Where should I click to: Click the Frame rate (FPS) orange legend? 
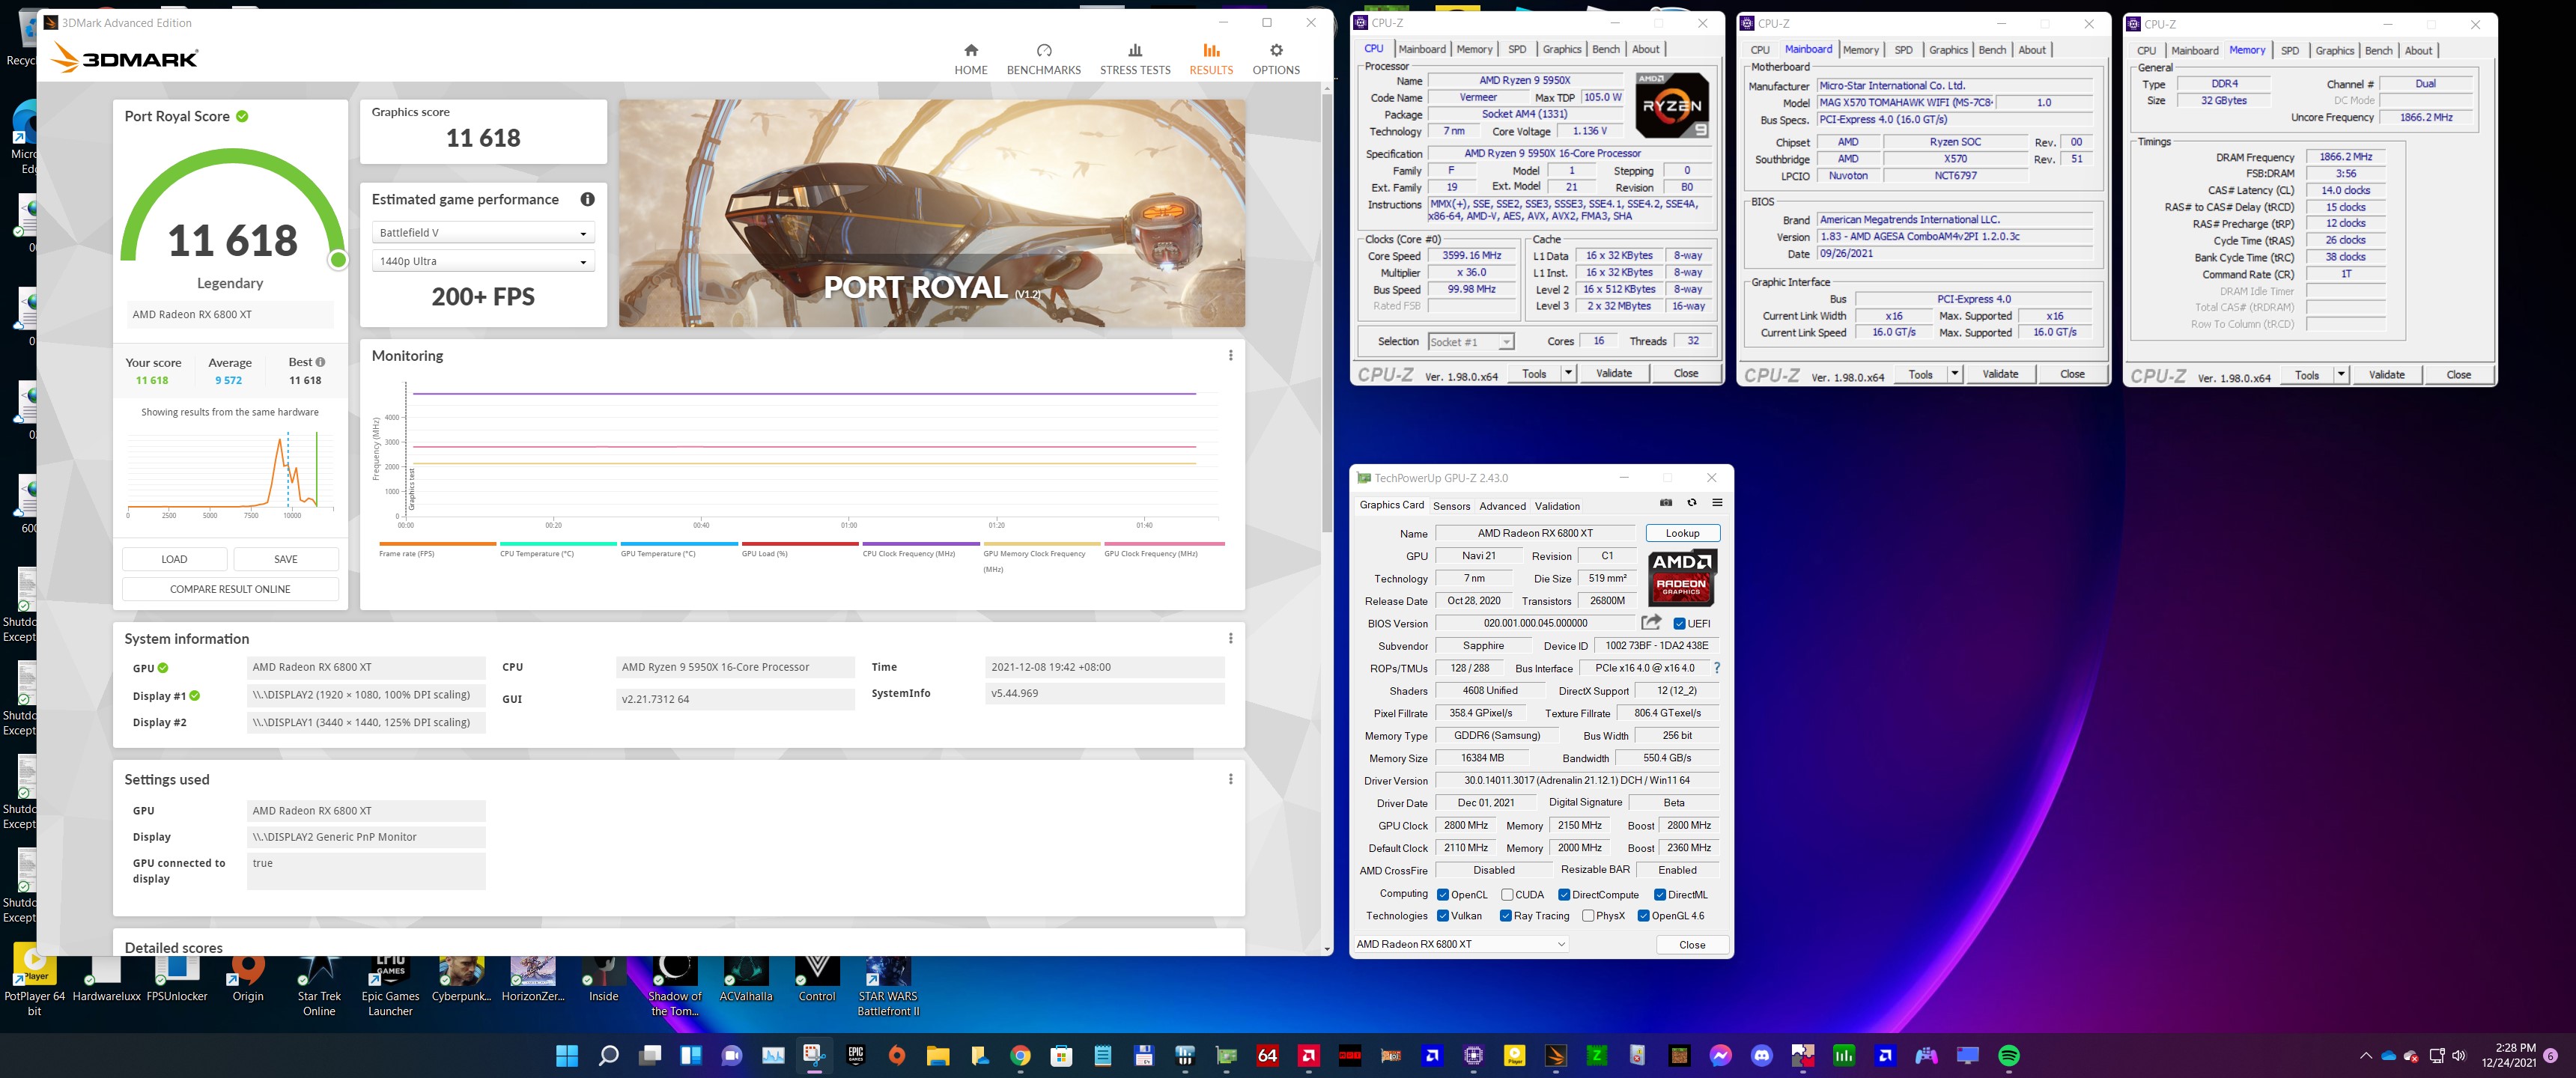437,549
